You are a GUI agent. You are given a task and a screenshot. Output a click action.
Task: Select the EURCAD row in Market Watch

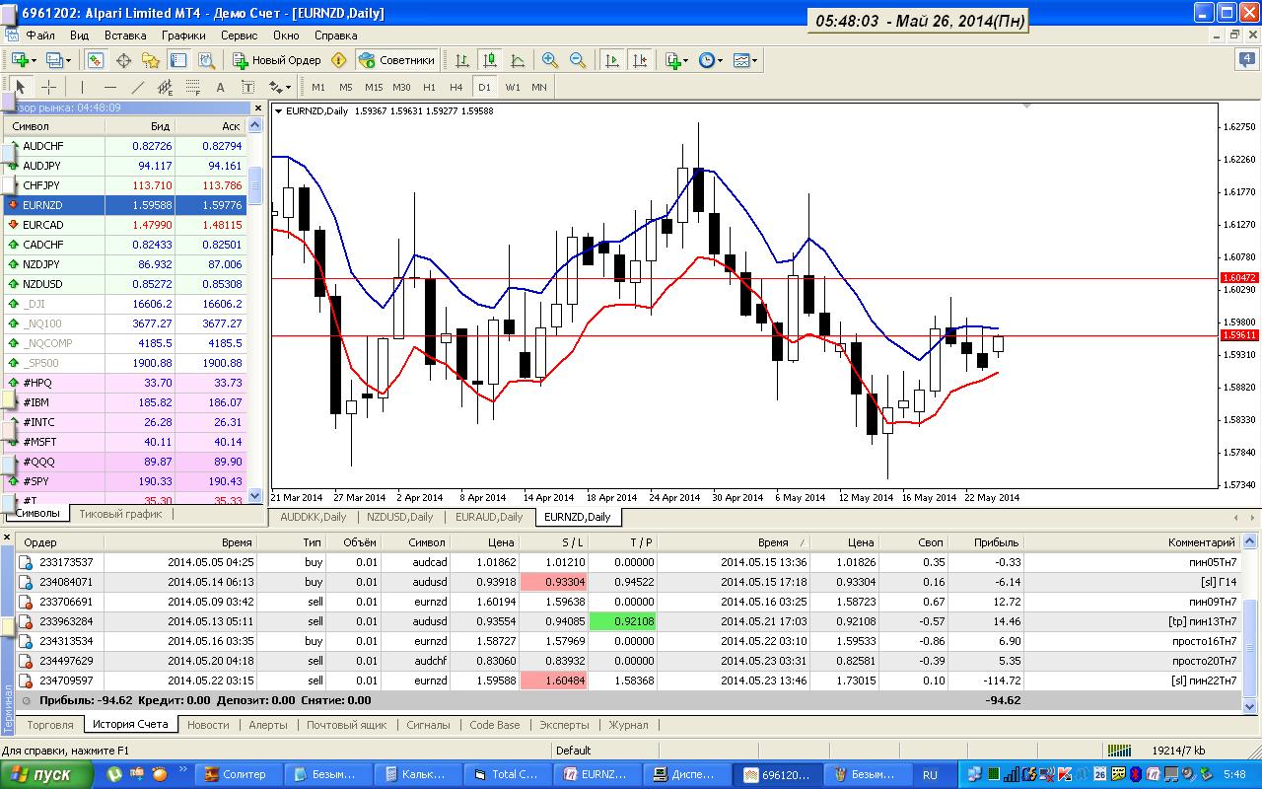pos(125,225)
